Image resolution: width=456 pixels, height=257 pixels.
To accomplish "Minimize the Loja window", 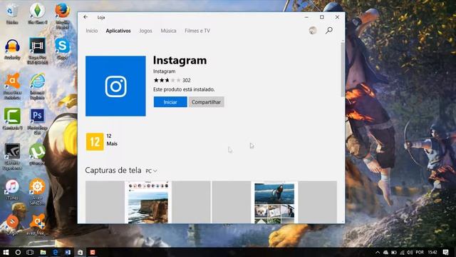I will (306, 17).
